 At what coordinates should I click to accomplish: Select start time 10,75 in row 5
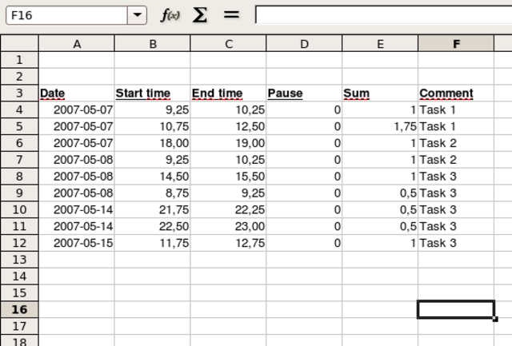pos(153,126)
